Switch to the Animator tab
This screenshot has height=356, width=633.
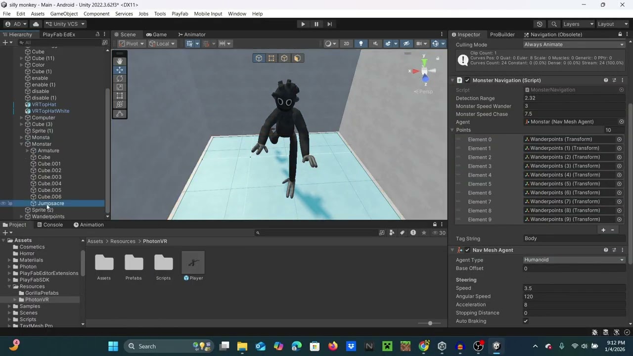[191, 35]
